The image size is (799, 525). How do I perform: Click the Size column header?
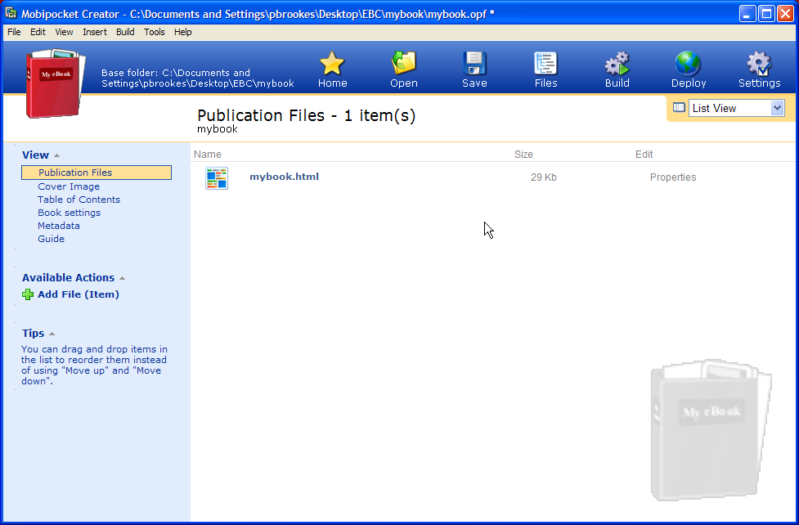tap(523, 155)
